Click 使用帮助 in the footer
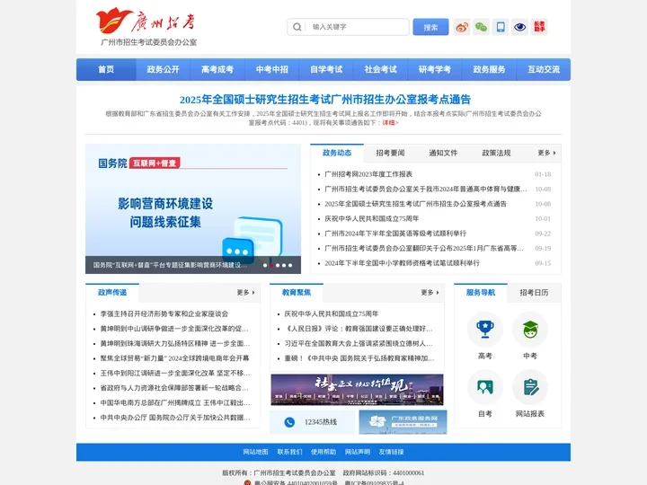Image resolution: width=647 pixels, height=485 pixels. pos(323,452)
